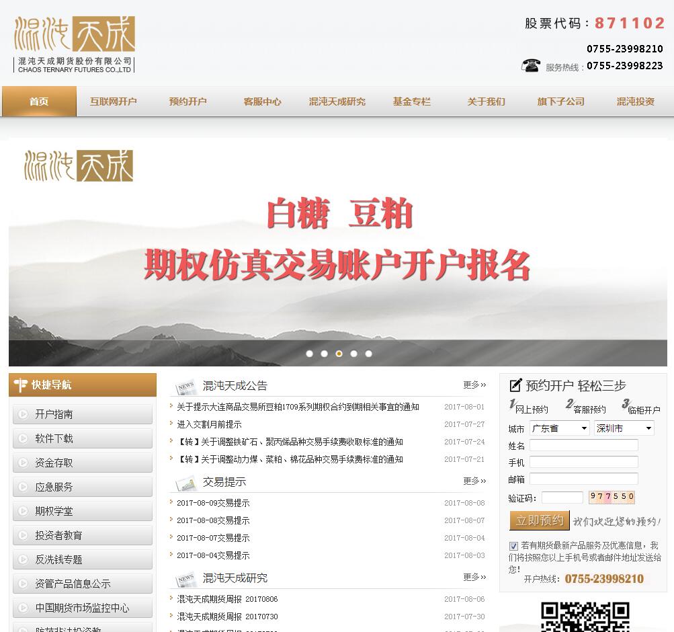This screenshot has width=674, height=632.
Task: Open 2017-08-08交易提示
Action: click(x=213, y=520)
